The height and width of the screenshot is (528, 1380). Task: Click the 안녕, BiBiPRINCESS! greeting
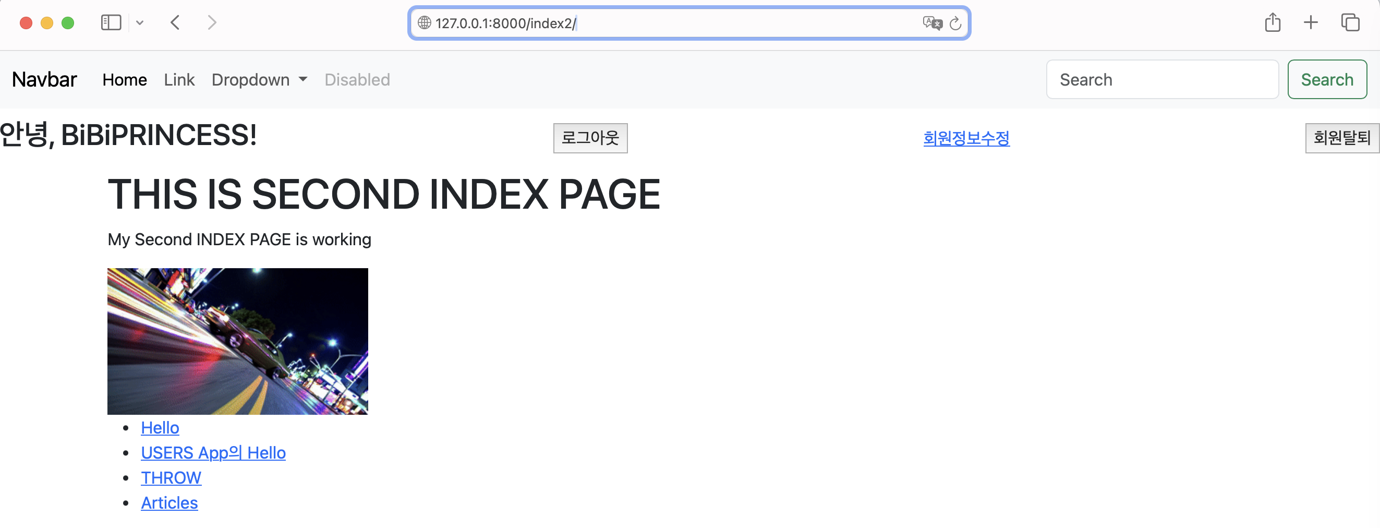[x=129, y=135]
